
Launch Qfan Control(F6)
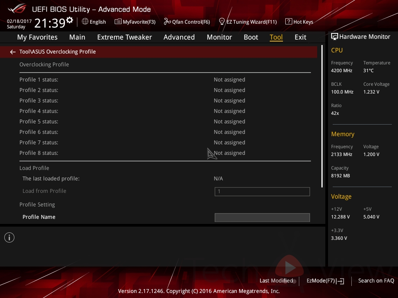click(x=191, y=22)
